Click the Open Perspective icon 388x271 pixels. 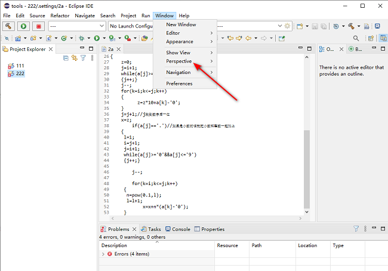point(370,38)
